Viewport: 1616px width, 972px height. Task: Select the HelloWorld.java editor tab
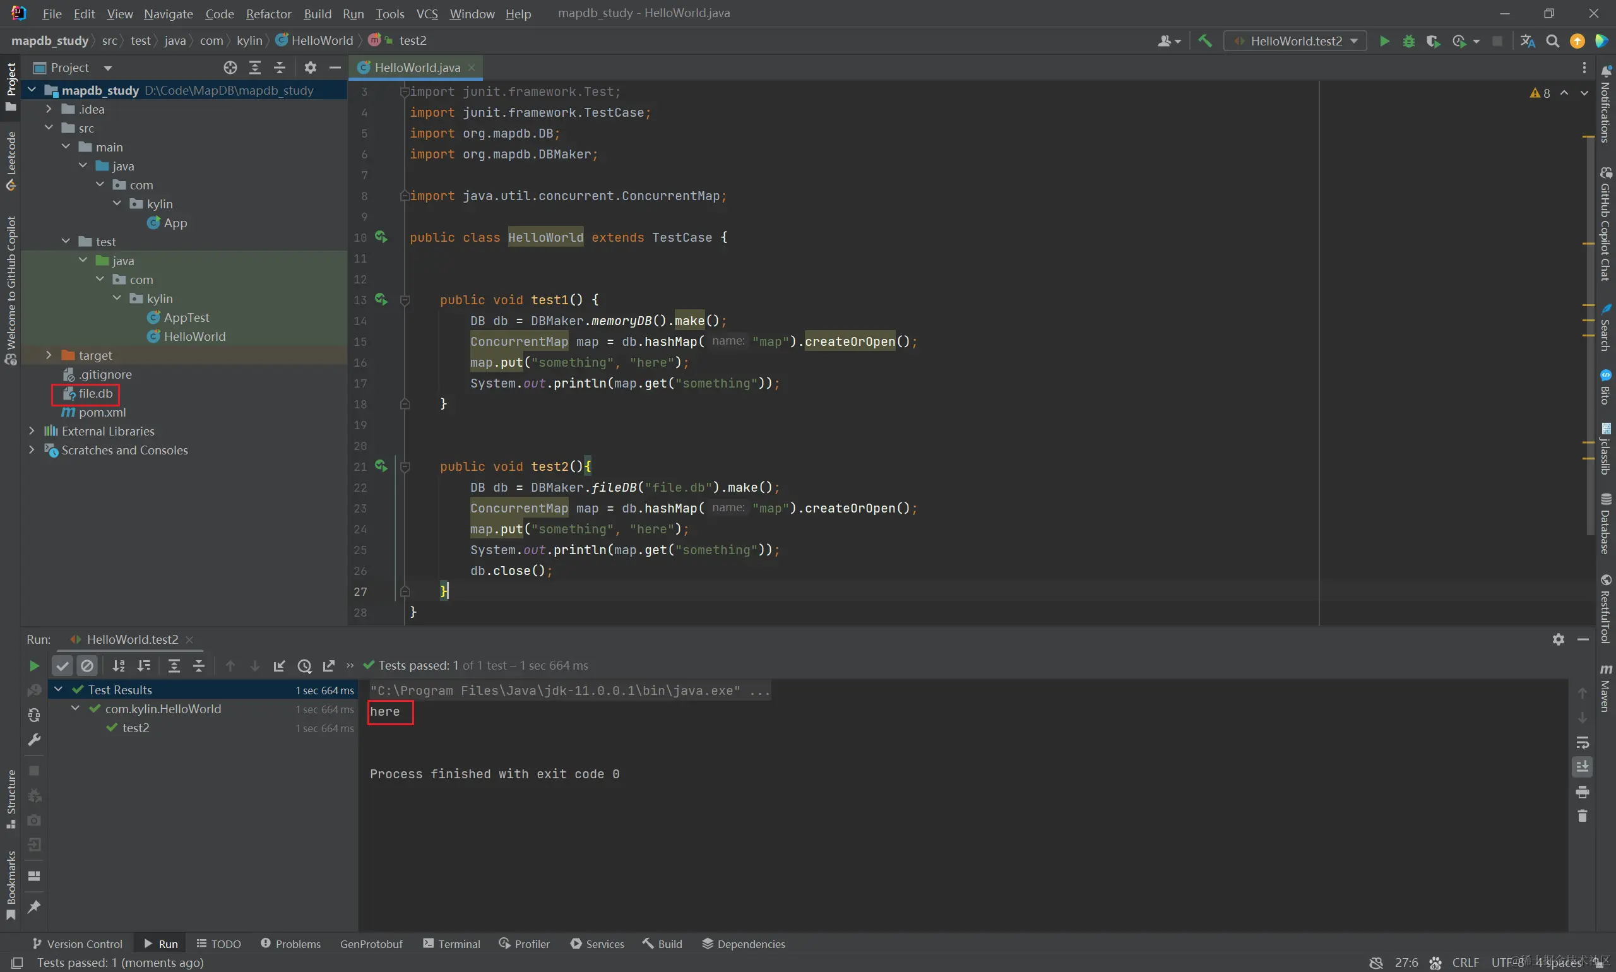pyautogui.click(x=417, y=68)
